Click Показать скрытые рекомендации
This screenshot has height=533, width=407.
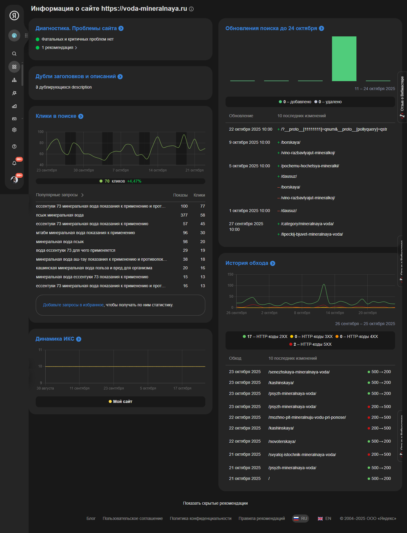pyautogui.click(x=215, y=503)
